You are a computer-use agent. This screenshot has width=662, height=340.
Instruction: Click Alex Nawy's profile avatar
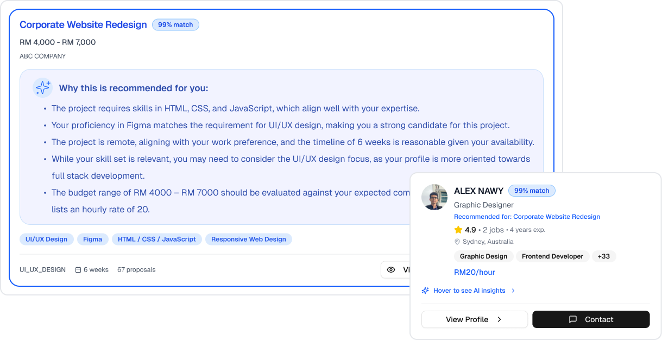click(x=434, y=197)
